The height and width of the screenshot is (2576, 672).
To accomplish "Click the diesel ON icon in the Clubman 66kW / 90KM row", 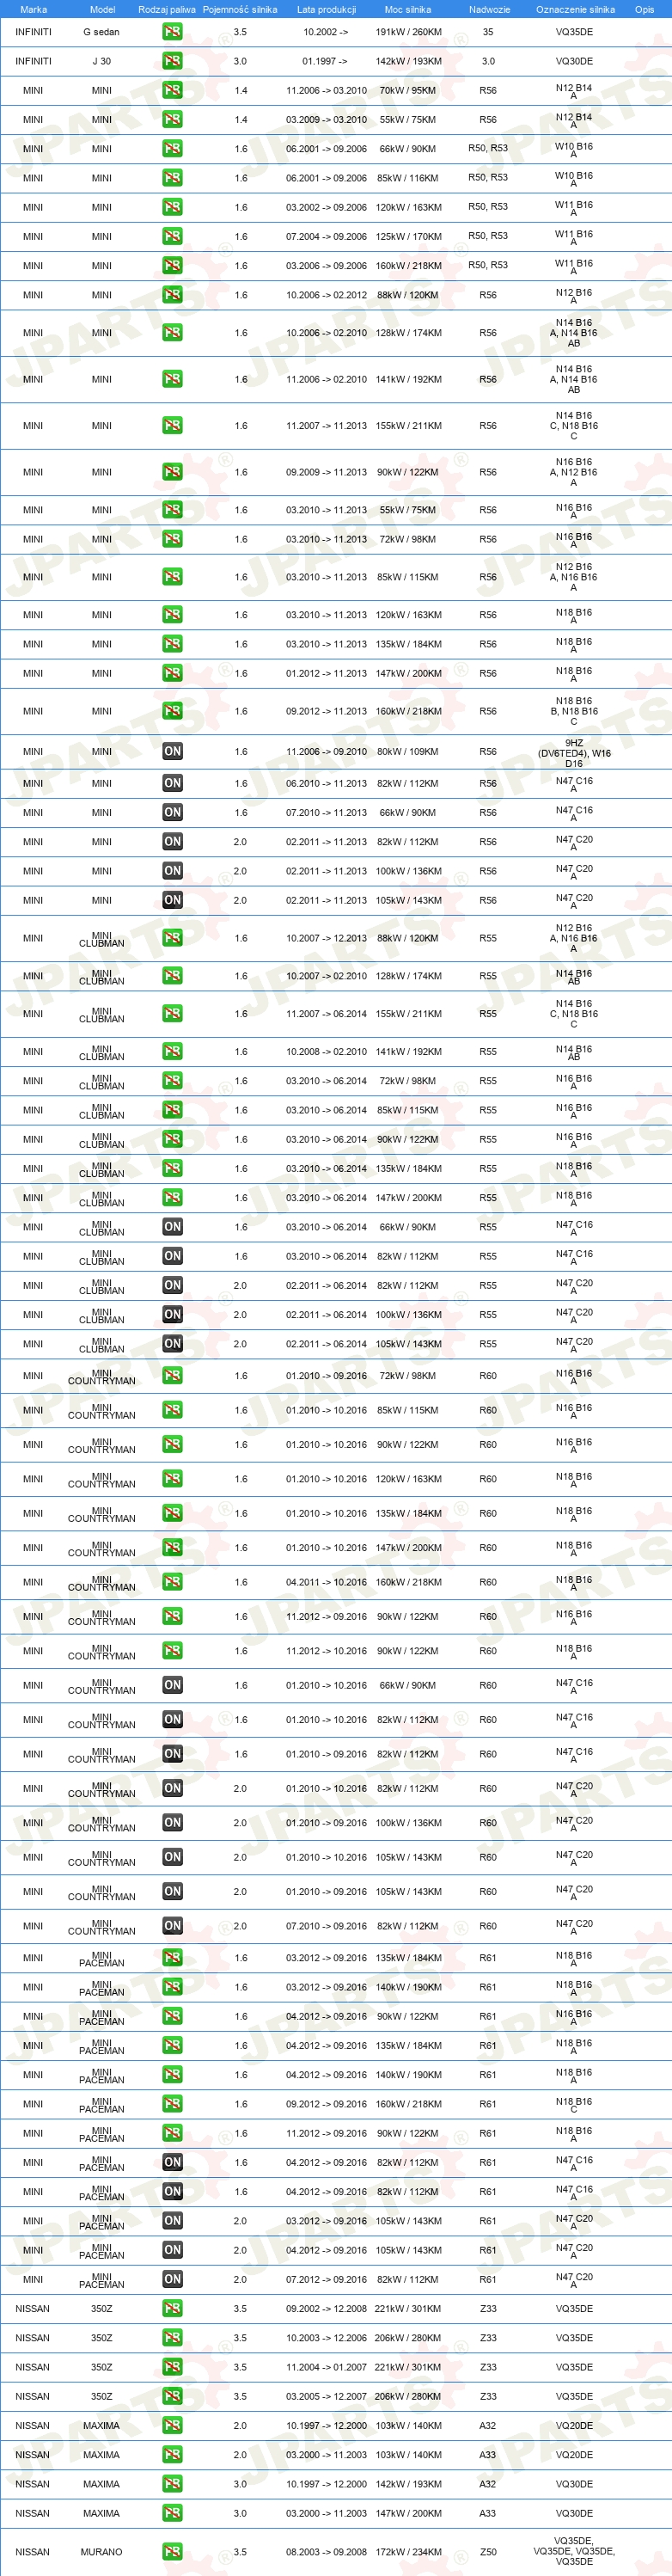I will [172, 1227].
